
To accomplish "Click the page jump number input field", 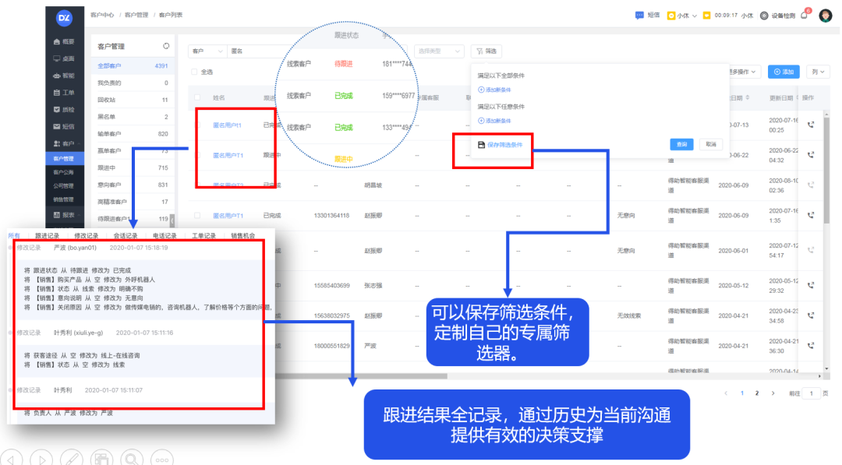I will click(x=812, y=393).
